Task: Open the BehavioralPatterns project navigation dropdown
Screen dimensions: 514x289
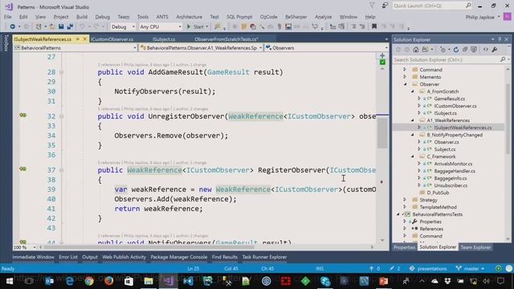Action: [x=75, y=48]
